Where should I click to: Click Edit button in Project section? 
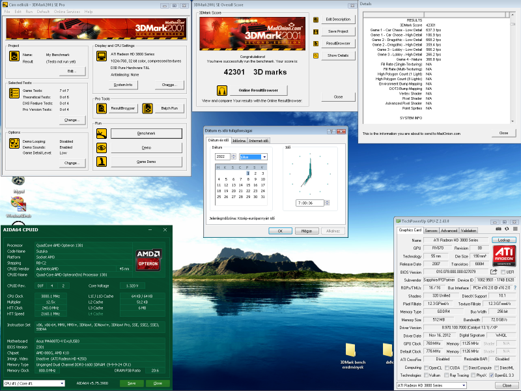[x=72, y=71]
